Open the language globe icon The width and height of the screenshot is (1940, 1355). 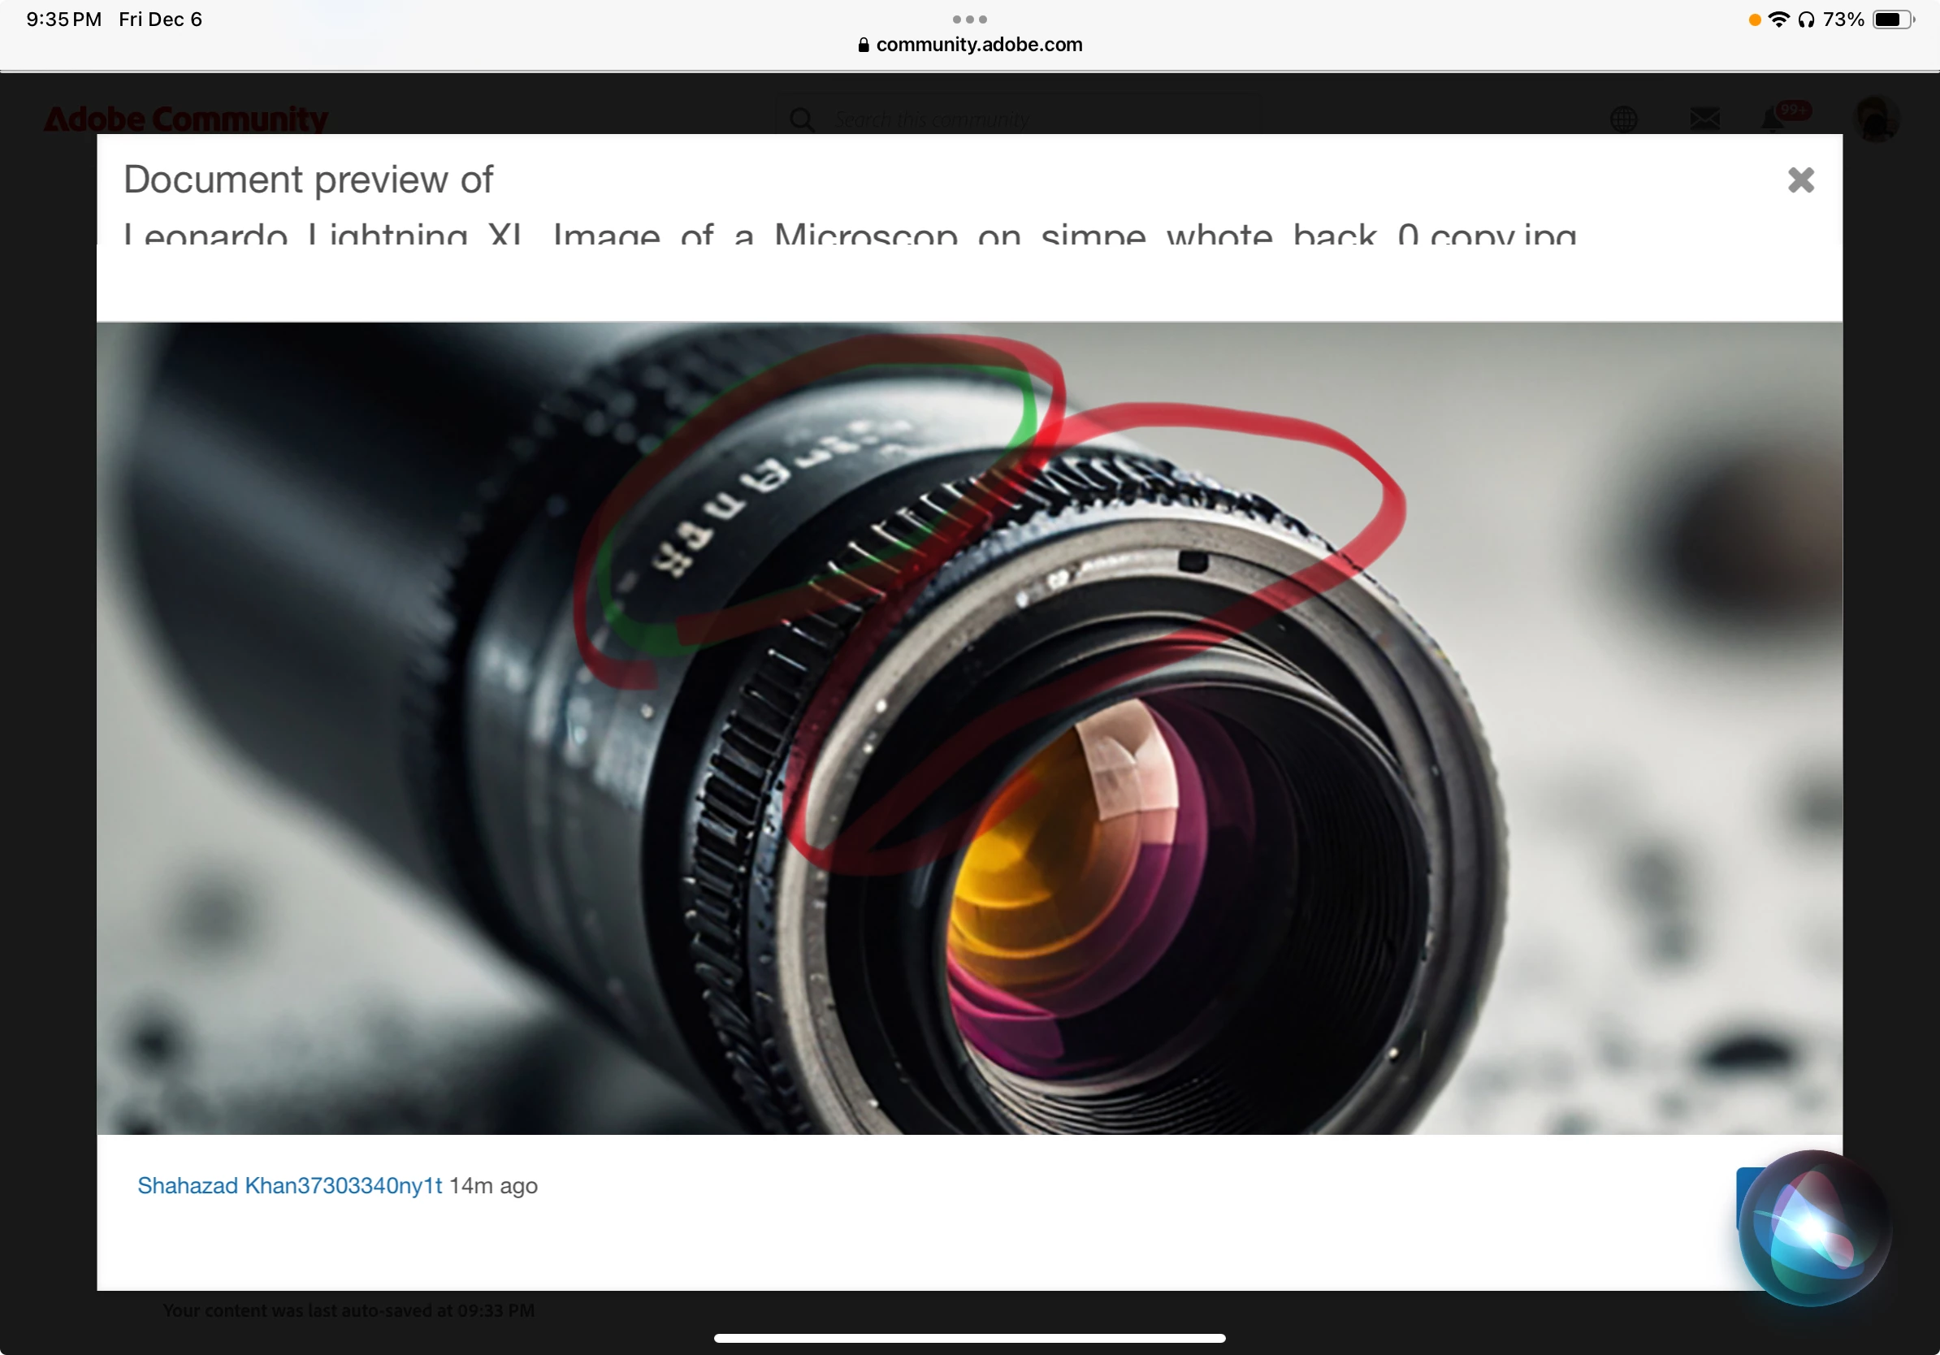1622,119
